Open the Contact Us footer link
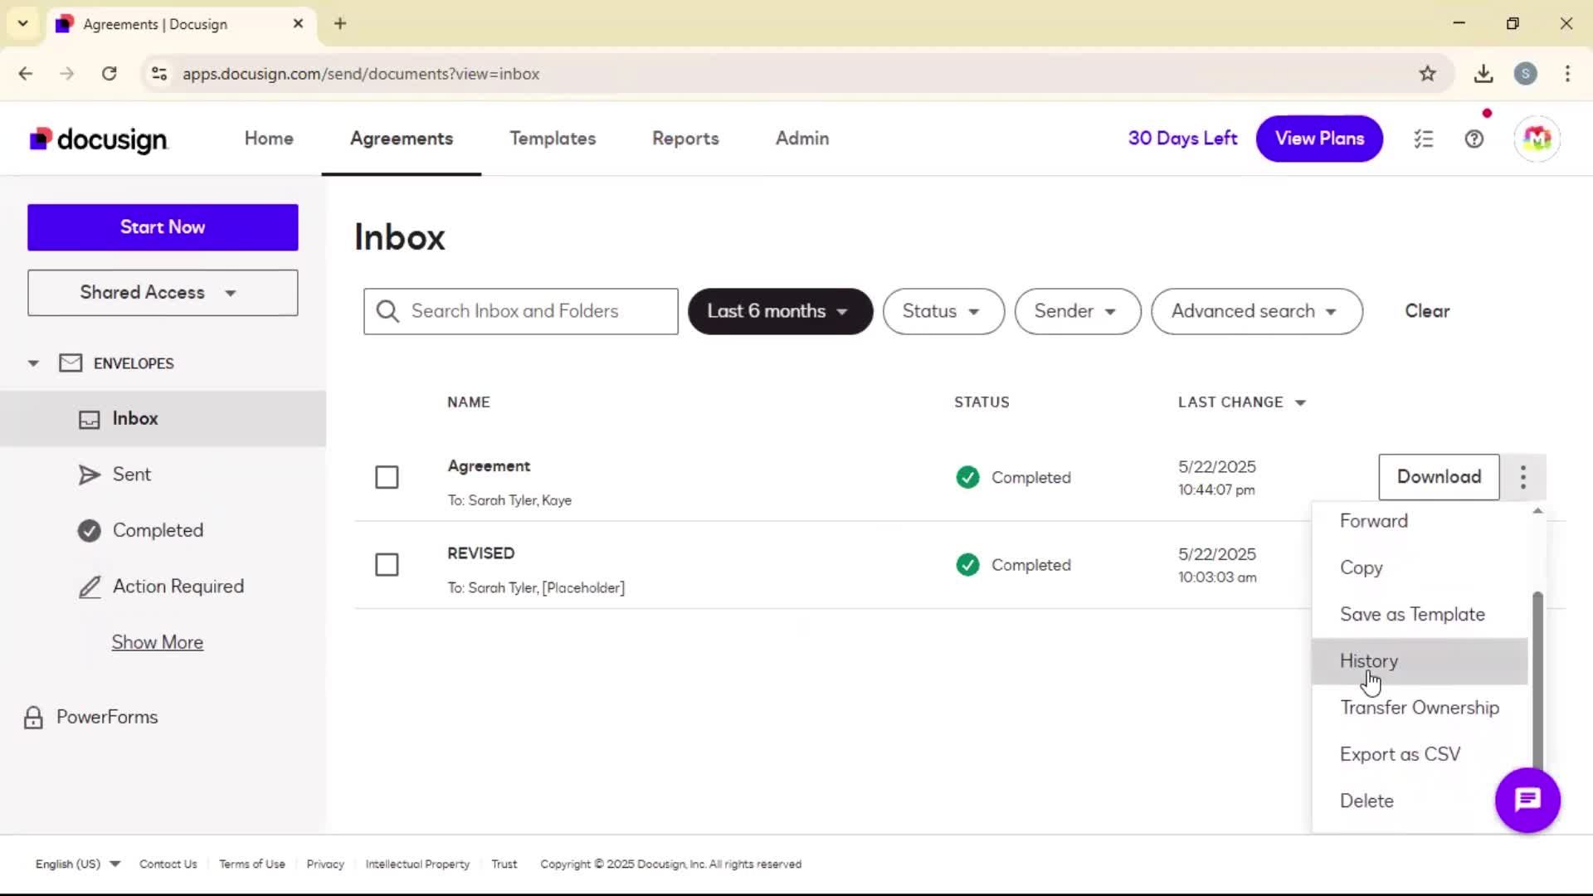 pyautogui.click(x=168, y=864)
